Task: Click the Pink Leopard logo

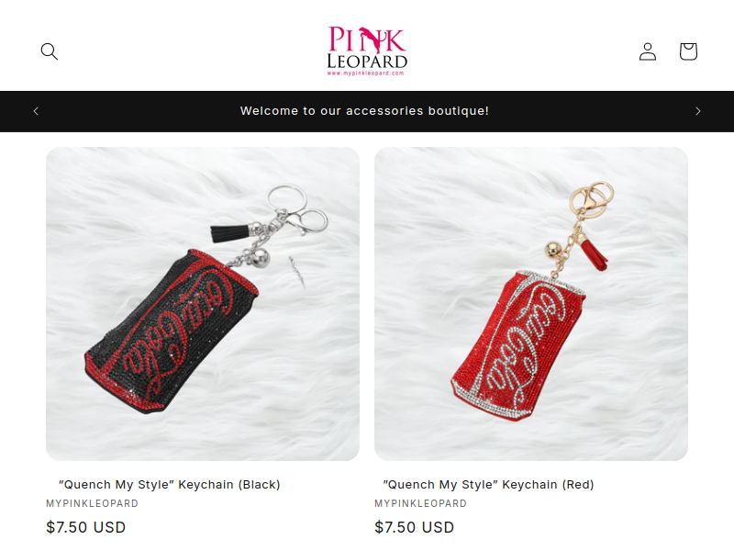Action: (x=367, y=51)
